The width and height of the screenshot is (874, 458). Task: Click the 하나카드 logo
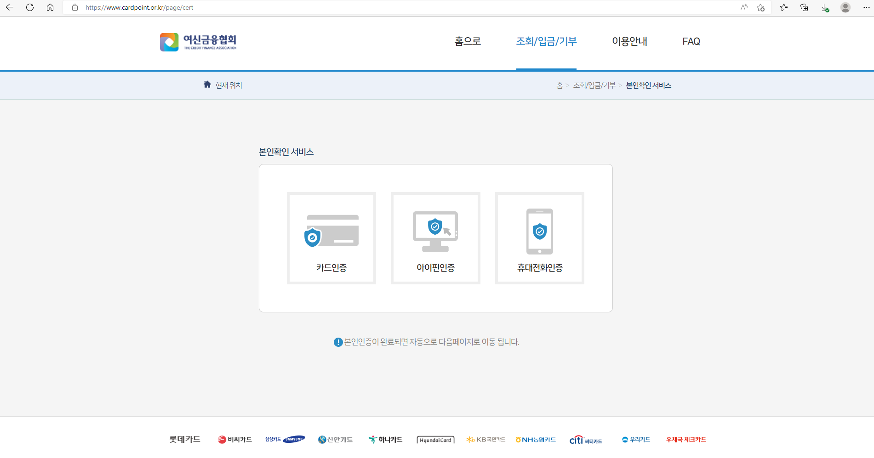[x=385, y=439]
